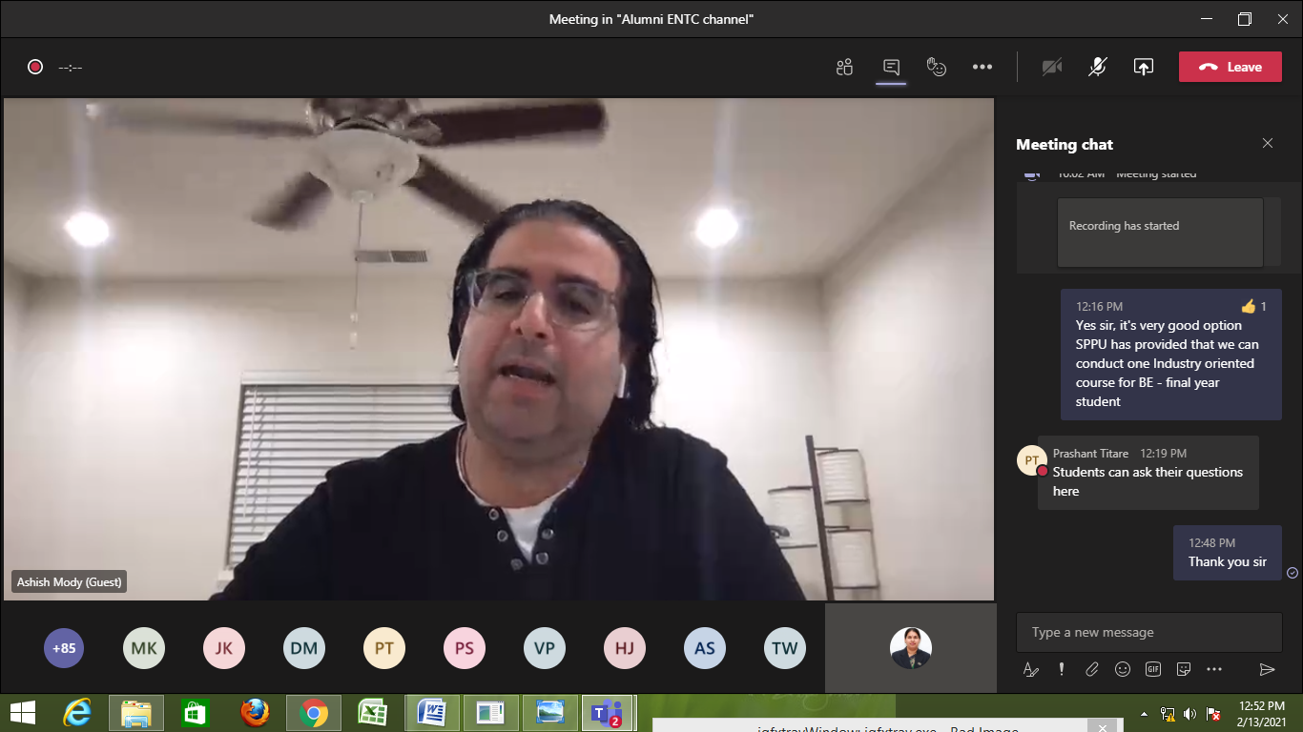Image resolution: width=1303 pixels, height=732 pixels.
Task: Open the sticker picker
Action: 1184,669
